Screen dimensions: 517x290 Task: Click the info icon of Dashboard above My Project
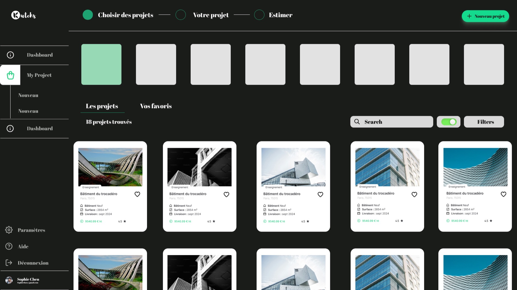click(x=10, y=55)
